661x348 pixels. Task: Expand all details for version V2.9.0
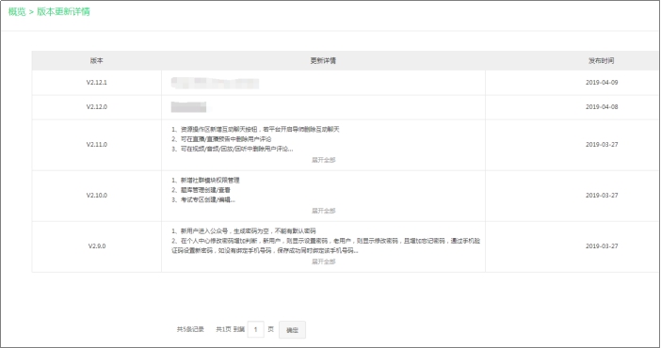pyautogui.click(x=323, y=261)
